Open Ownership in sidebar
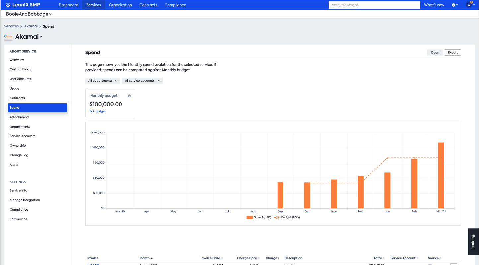The height and width of the screenshot is (265, 479). (x=18, y=146)
